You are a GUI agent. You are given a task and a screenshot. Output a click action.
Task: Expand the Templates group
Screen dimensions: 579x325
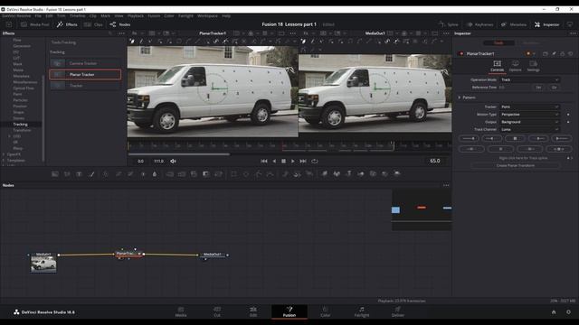[x=4, y=161]
